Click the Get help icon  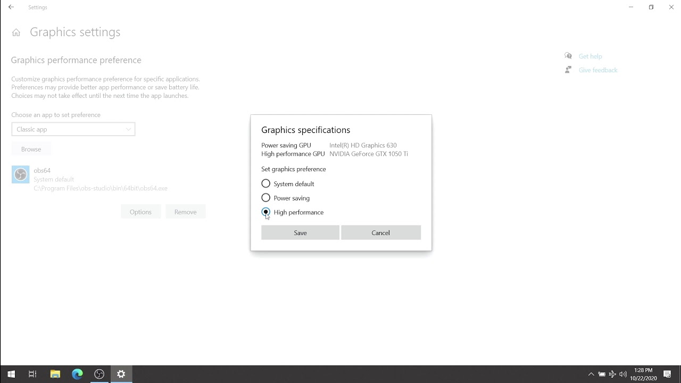click(568, 56)
